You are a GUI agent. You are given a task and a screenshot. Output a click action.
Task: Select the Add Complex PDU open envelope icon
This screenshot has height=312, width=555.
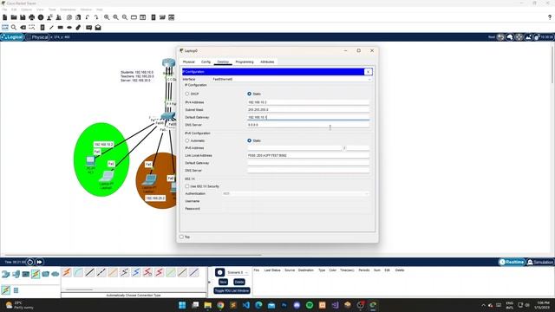coord(98,27)
